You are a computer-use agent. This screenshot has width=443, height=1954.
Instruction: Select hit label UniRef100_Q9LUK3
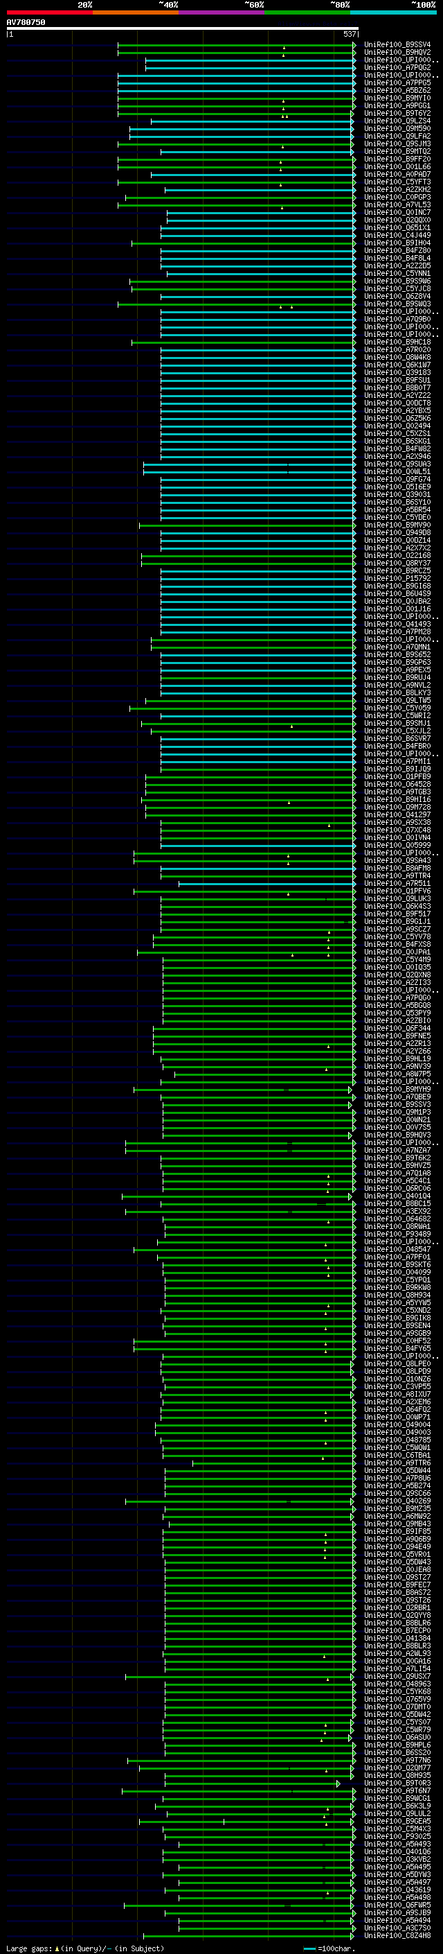pos(397,899)
